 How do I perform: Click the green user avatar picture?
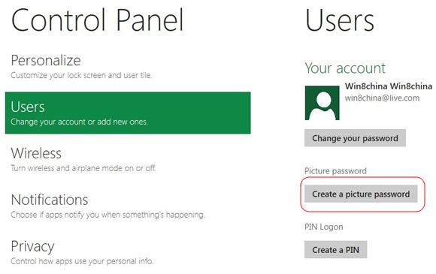tap(322, 103)
